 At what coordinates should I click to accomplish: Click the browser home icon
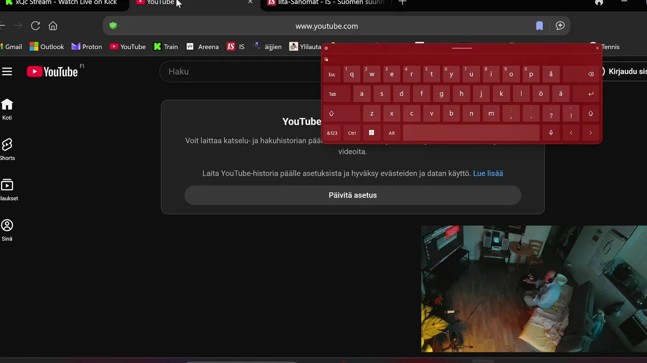(53, 26)
